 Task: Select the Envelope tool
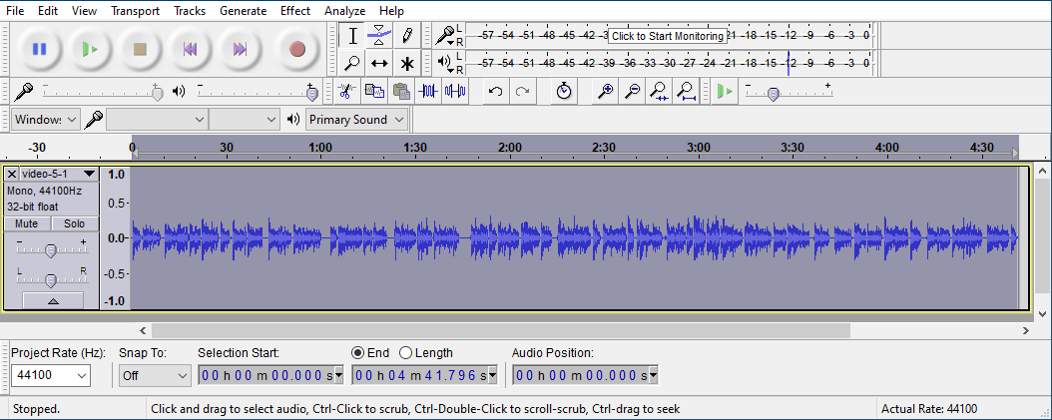[x=379, y=36]
